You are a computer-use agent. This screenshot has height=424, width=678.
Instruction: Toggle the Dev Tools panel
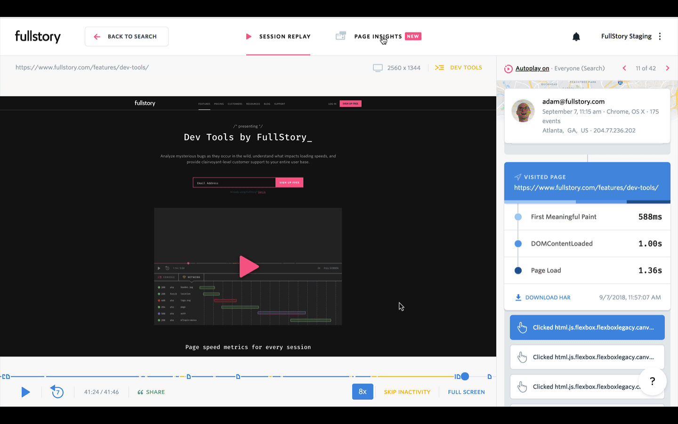(459, 67)
